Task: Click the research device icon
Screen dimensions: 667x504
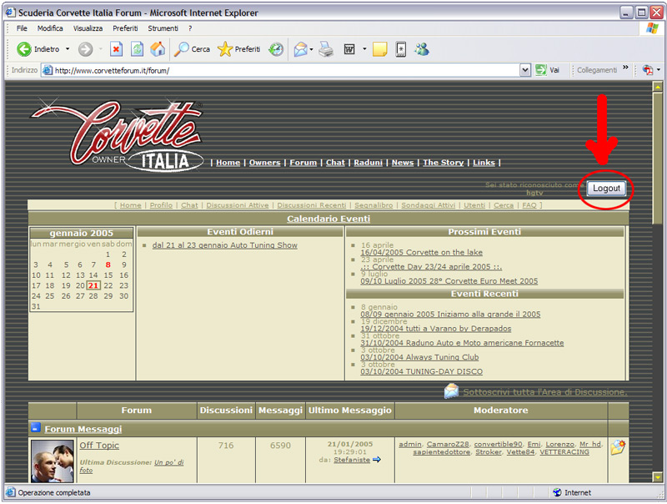Action: coord(401,49)
